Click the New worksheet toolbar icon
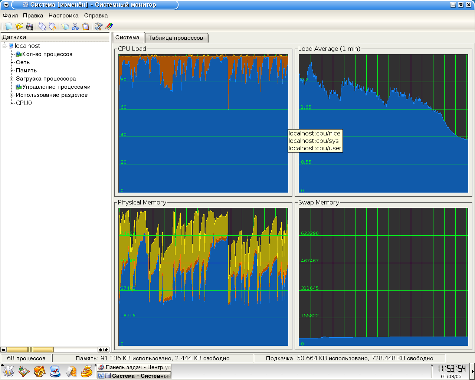Image resolution: width=475 pixels, height=380 pixels. point(9,26)
